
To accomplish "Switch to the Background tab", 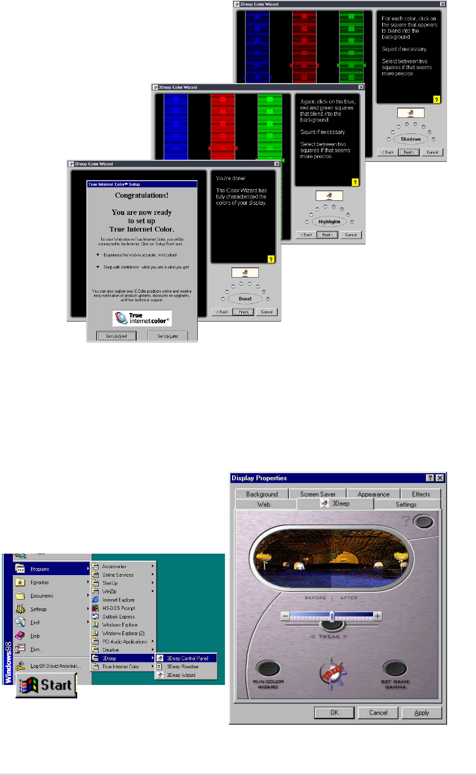I will [x=262, y=494].
